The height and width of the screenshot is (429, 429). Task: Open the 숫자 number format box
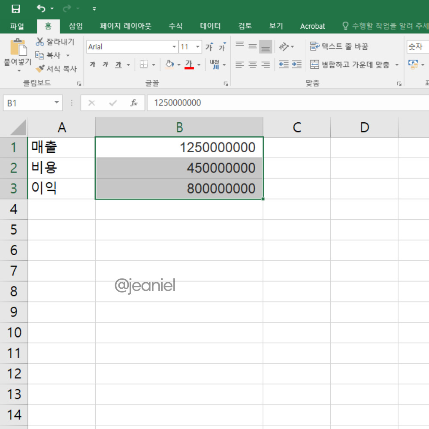(418, 47)
